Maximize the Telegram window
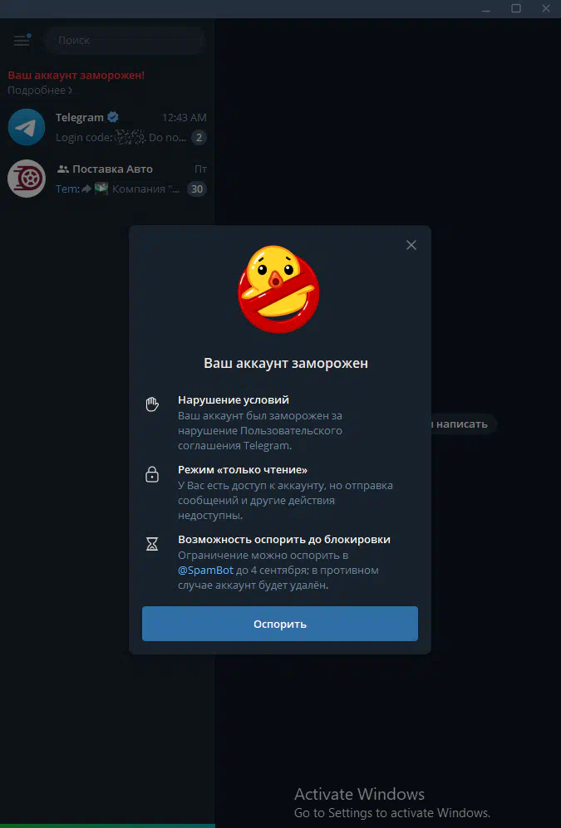The height and width of the screenshot is (828, 561). pos(516,9)
